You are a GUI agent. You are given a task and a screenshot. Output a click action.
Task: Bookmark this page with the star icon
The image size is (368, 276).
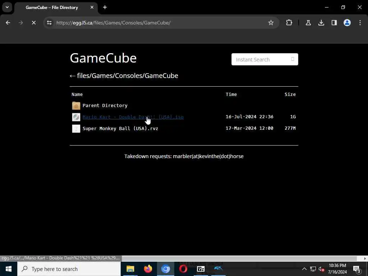pyautogui.click(x=271, y=23)
